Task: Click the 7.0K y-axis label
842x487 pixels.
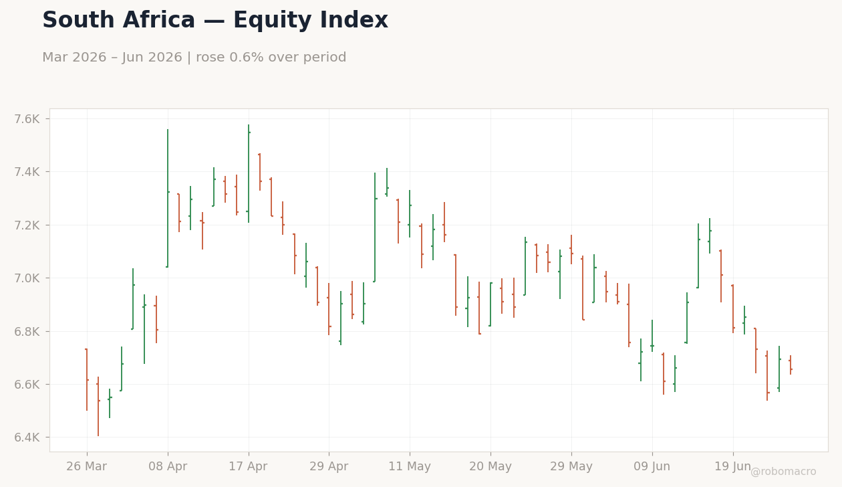Action: pos(27,278)
